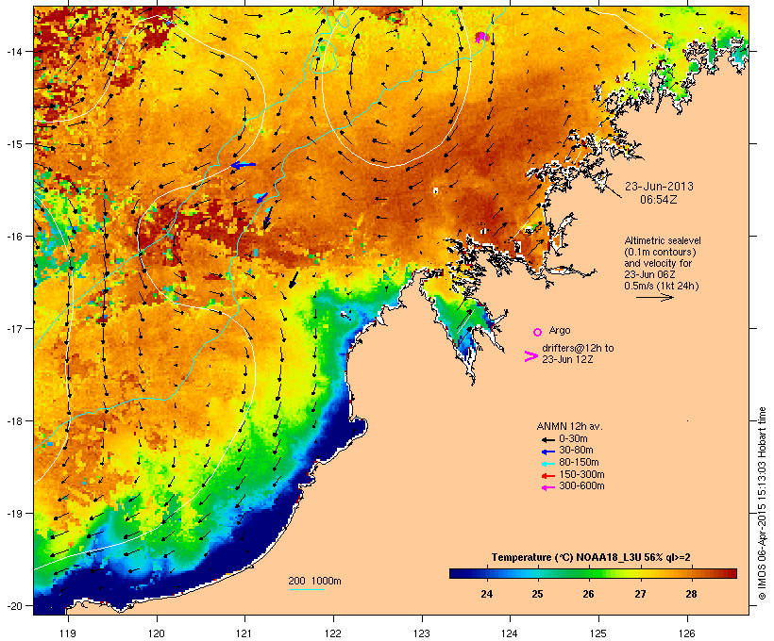Click the red 150-300m arrow legend icon
Image resolution: width=774 pixels, height=641 pixels.
pyautogui.click(x=547, y=476)
